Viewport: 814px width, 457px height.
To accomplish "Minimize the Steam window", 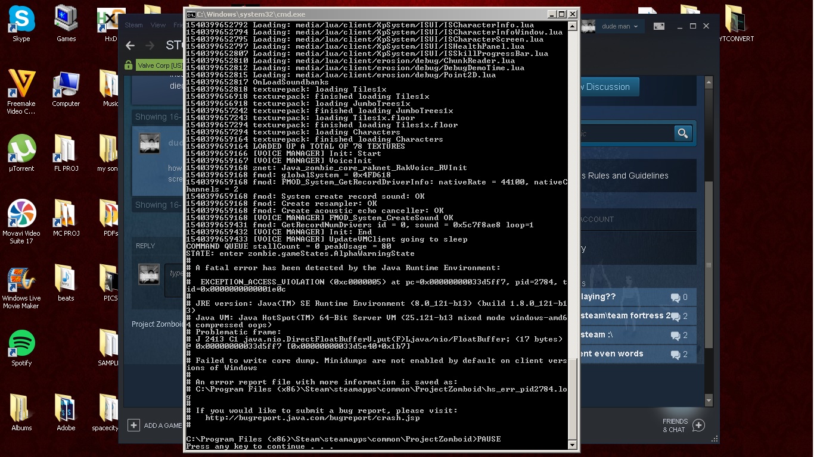I will (679, 26).
